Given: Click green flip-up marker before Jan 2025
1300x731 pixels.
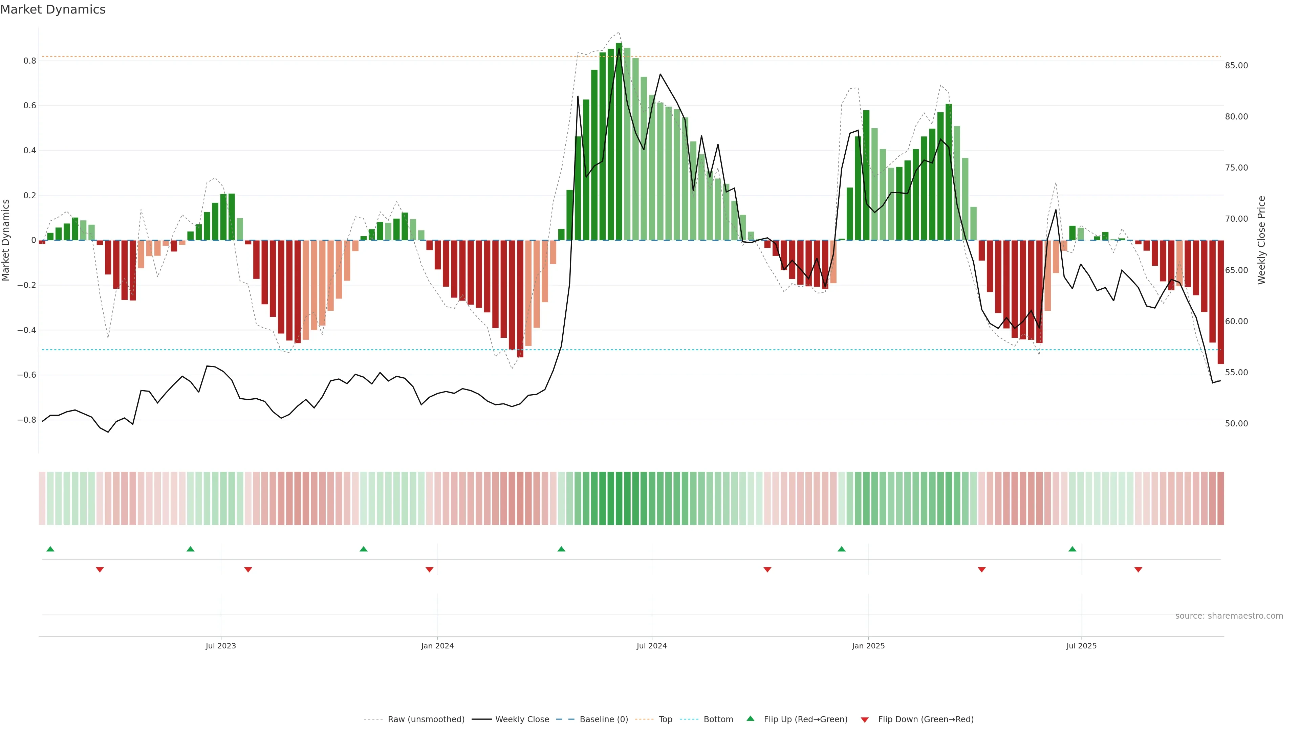Looking at the screenshot, I should point(841,549).
